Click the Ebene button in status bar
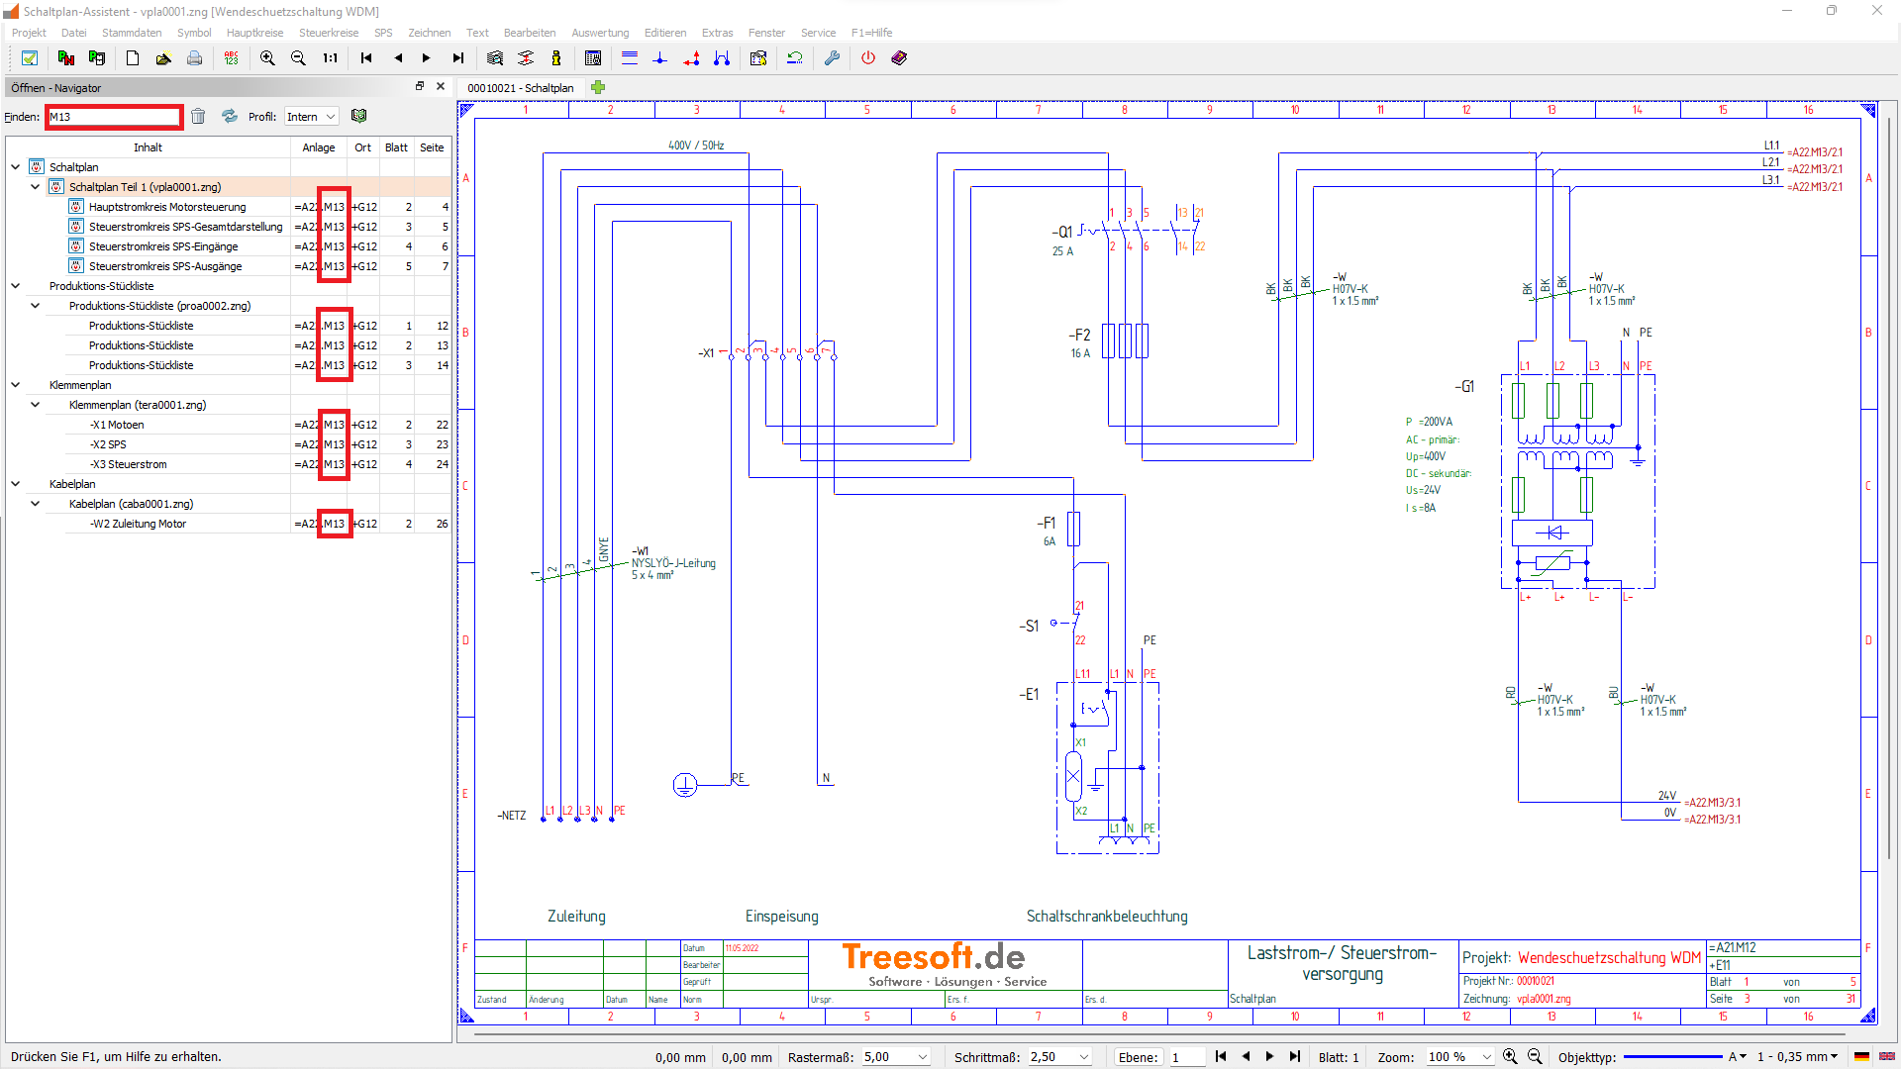 point(1138,1057)
